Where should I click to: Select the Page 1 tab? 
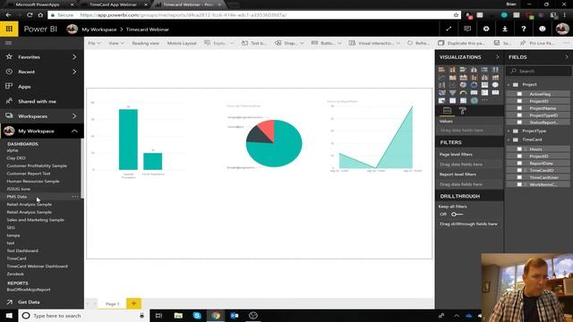113,304
